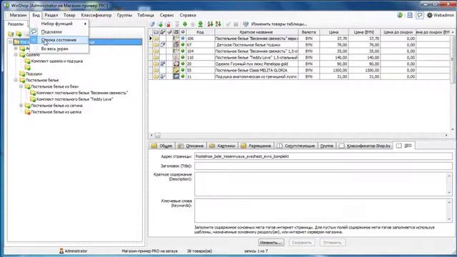Switch to the Разделы panel tab

[16, 24]
